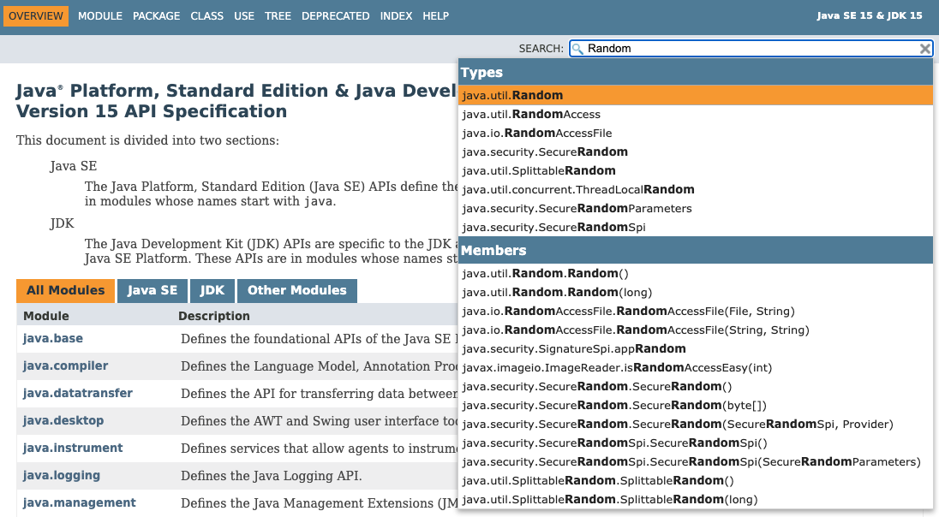Select java.security.SecureRandom type suggestion
Viewport: 939px width, 517px height.
pos(545,152)
